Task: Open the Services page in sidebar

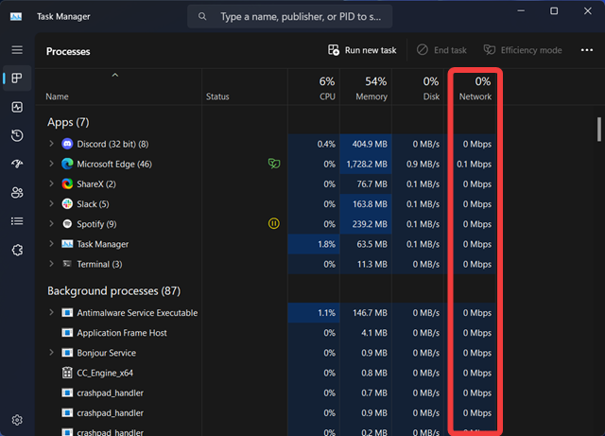Action: point(17,250)
